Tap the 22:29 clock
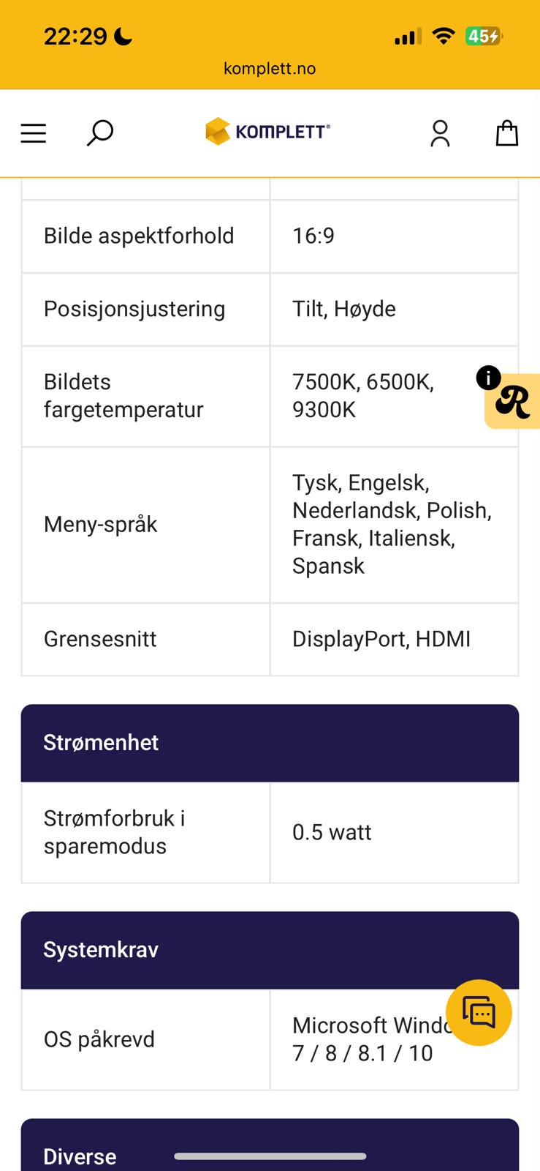 [x=75, y=36]
